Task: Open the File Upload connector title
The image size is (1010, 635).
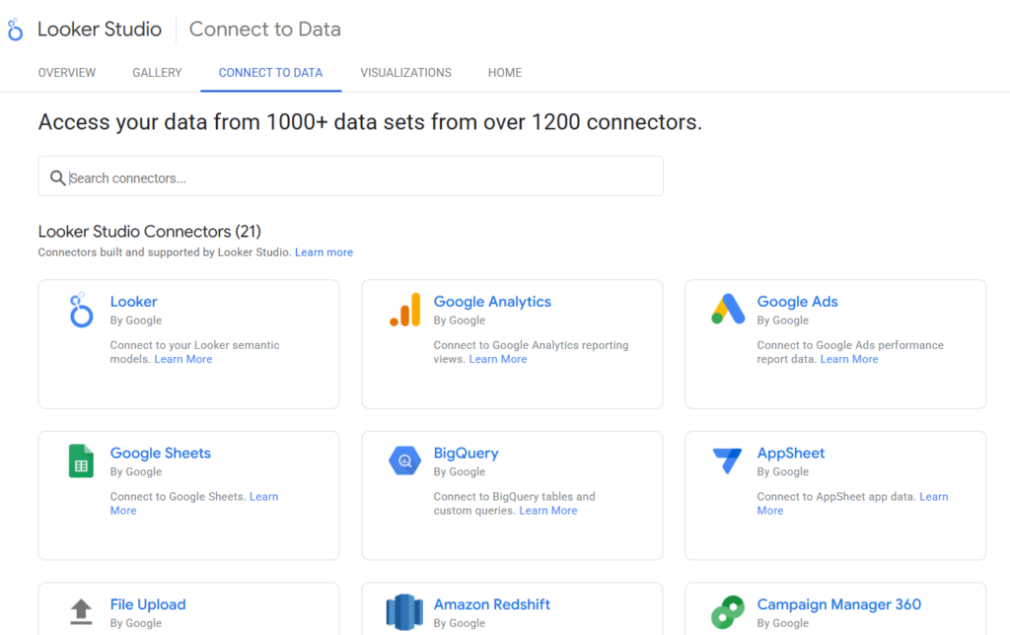Action: pyautogui.click(x=148, y=604)
